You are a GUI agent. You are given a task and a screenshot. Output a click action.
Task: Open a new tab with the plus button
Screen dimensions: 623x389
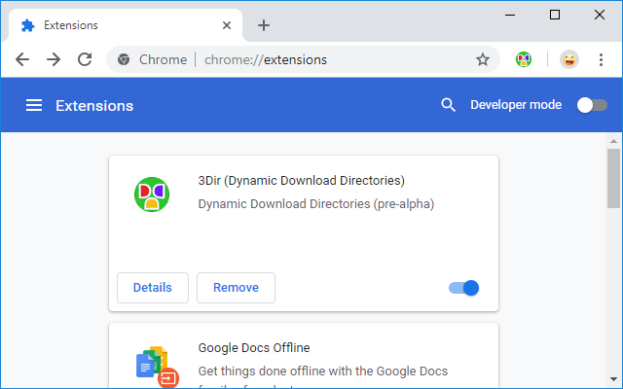click(264, 25)
